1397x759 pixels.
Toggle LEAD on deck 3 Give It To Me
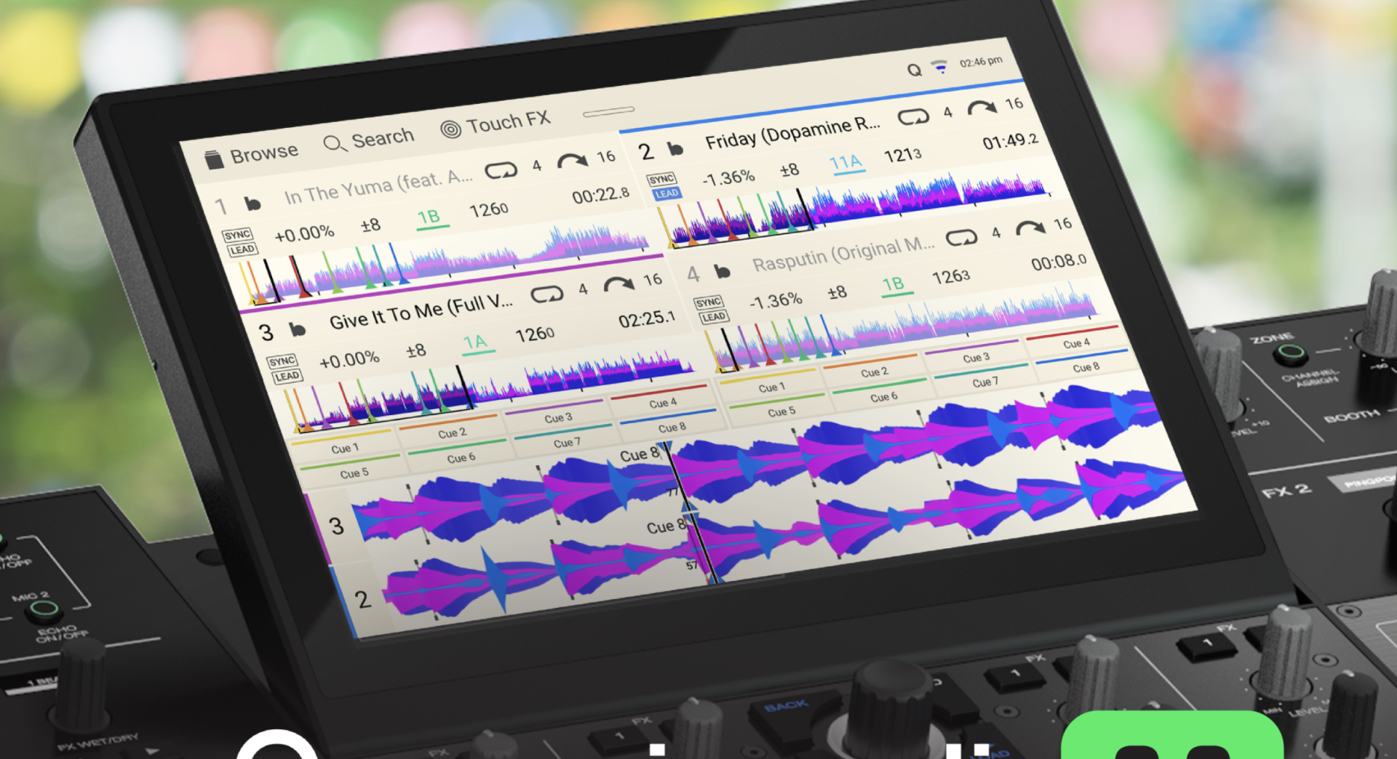click(x=287, y=377)
